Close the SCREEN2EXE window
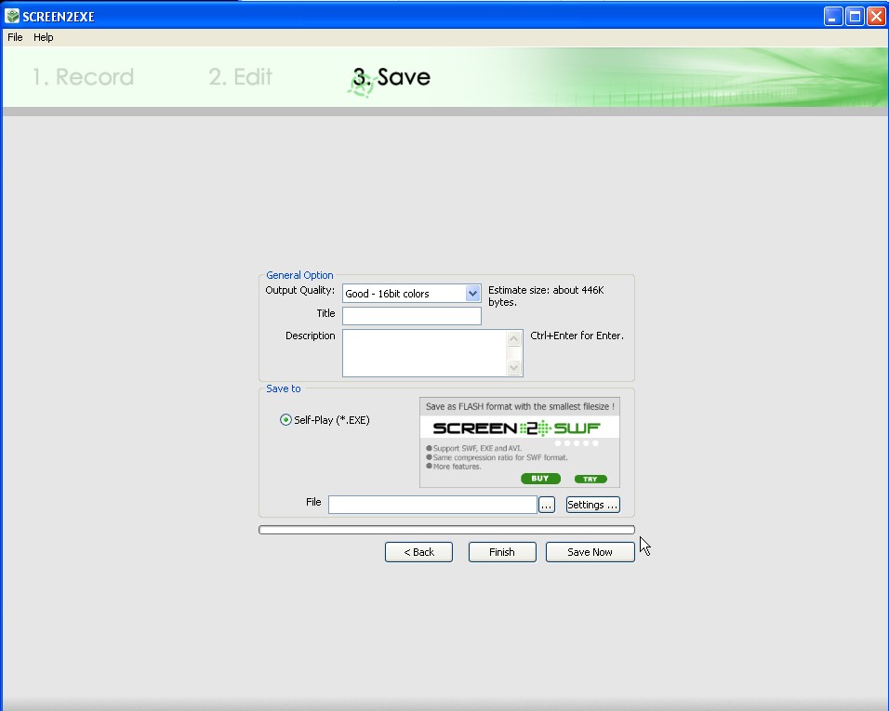Viewport: 889px width, 711px height. (876, 17)
